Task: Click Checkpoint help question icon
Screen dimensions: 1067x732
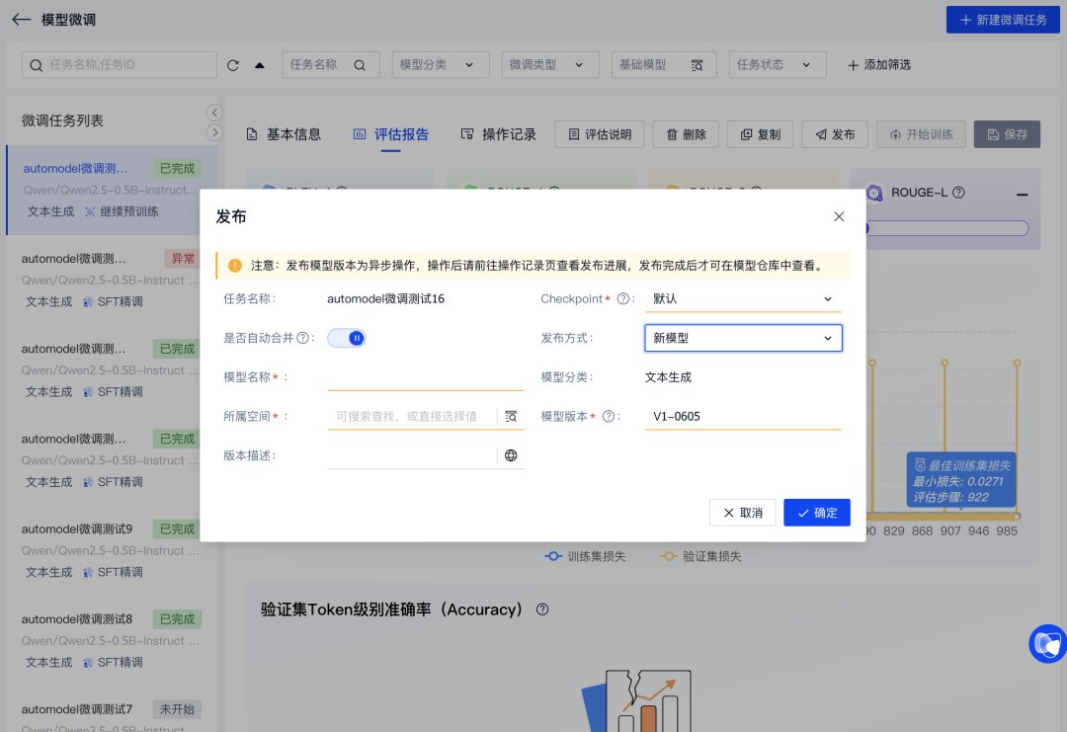Action: coord(622,298)
